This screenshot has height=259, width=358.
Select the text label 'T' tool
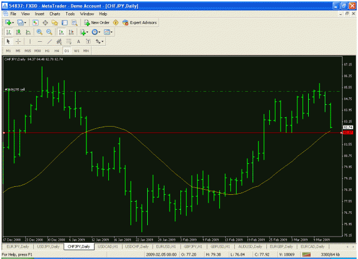pyautogui.click(x=88, y=42)
